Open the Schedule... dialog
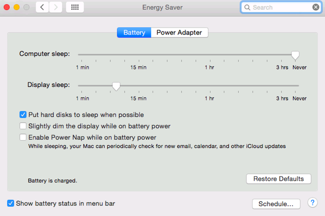Screen dimensions: 325x216 [276, 204]
